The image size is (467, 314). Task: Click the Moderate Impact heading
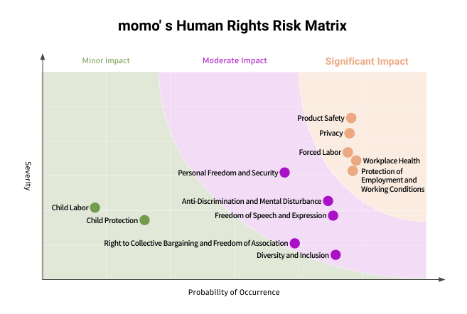(235, 61)
